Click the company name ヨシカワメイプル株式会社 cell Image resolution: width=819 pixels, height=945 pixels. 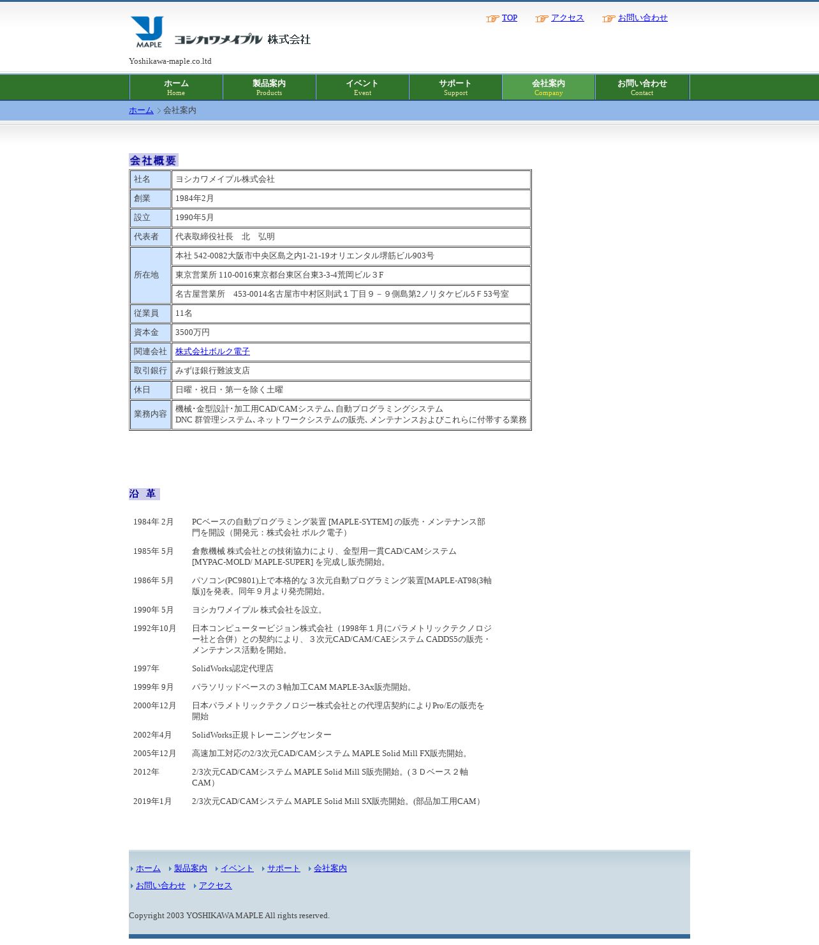(x=351, y=179)
